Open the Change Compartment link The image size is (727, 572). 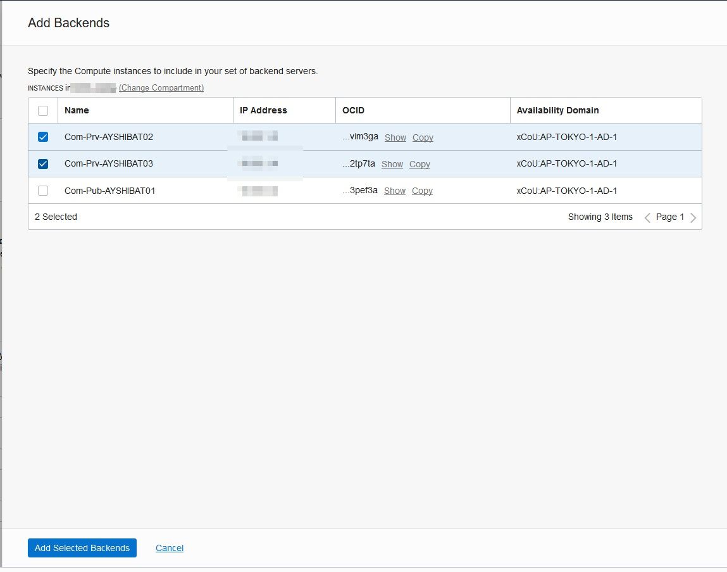click(161, 88)
